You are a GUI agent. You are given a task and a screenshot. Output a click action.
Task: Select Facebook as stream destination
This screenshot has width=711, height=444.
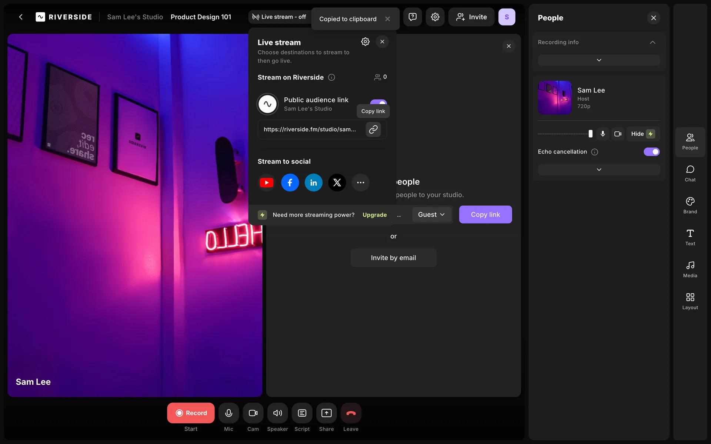(290, 182)
